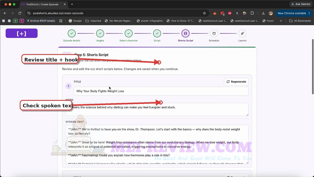The image size is (314, 177).
Task: Regenerate the first short script
Action: [236, 82]
